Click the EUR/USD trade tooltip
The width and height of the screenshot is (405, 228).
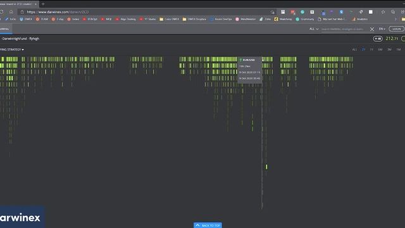pyautogui.click(x=250, y=70)
